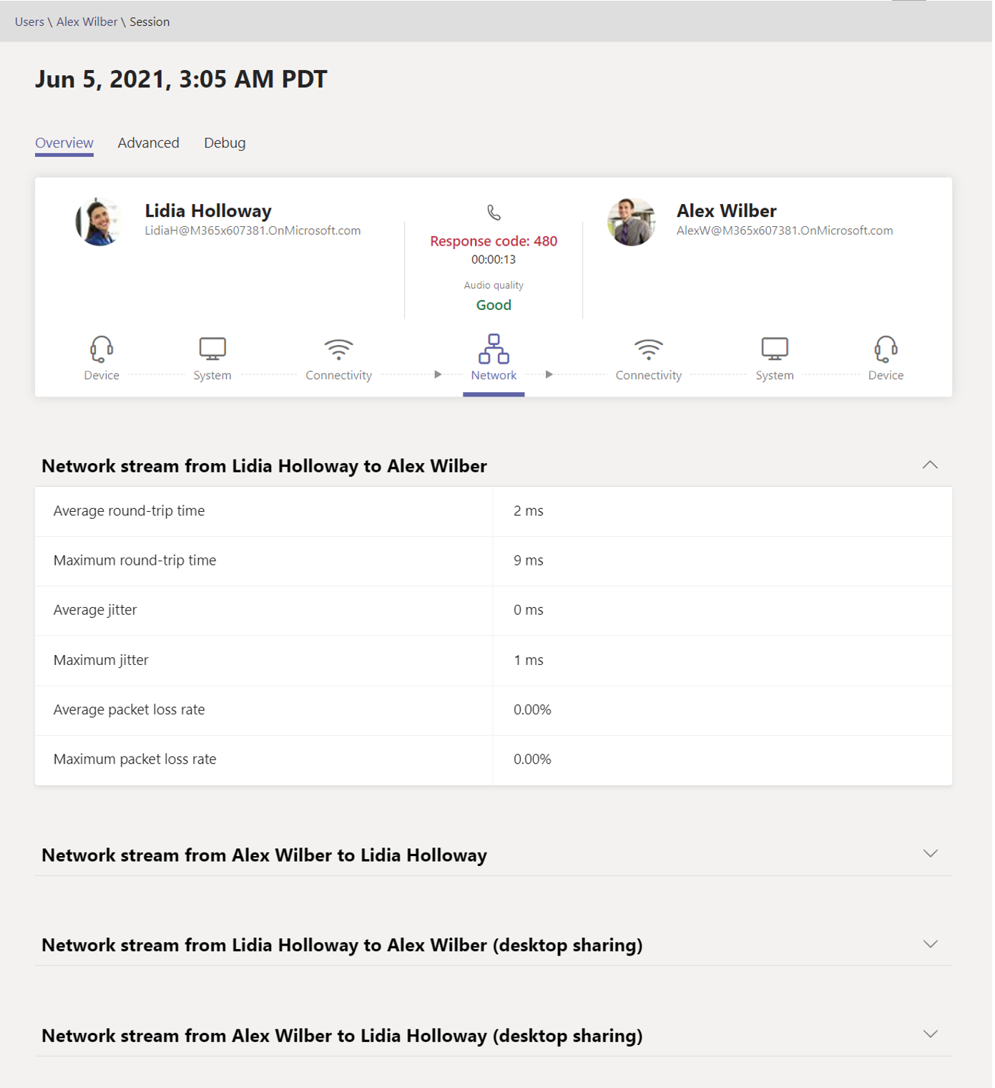Expand the Lidia Holloway desktop sharing stream section

(x=929, y=943)
